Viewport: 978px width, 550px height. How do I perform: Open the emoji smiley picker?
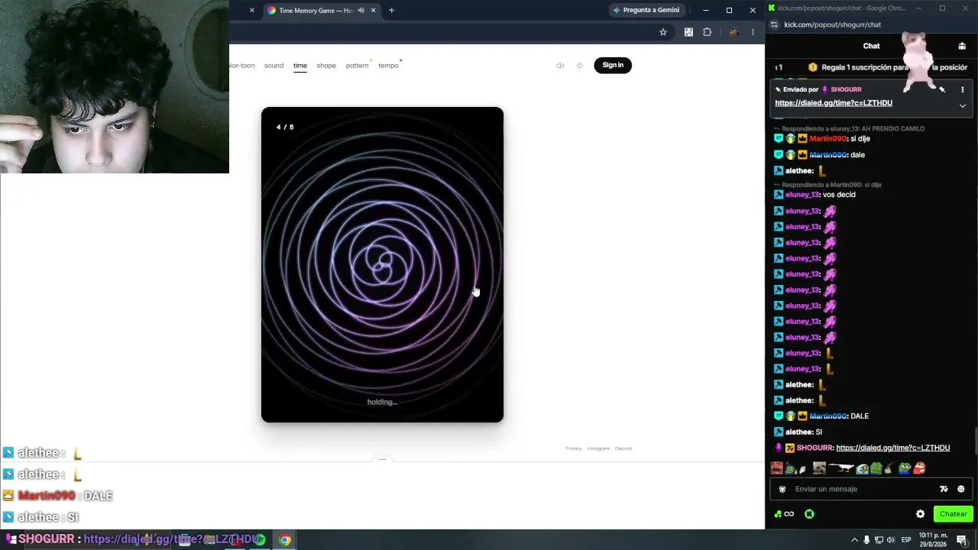pyautogui.click(x=960, y=489)
